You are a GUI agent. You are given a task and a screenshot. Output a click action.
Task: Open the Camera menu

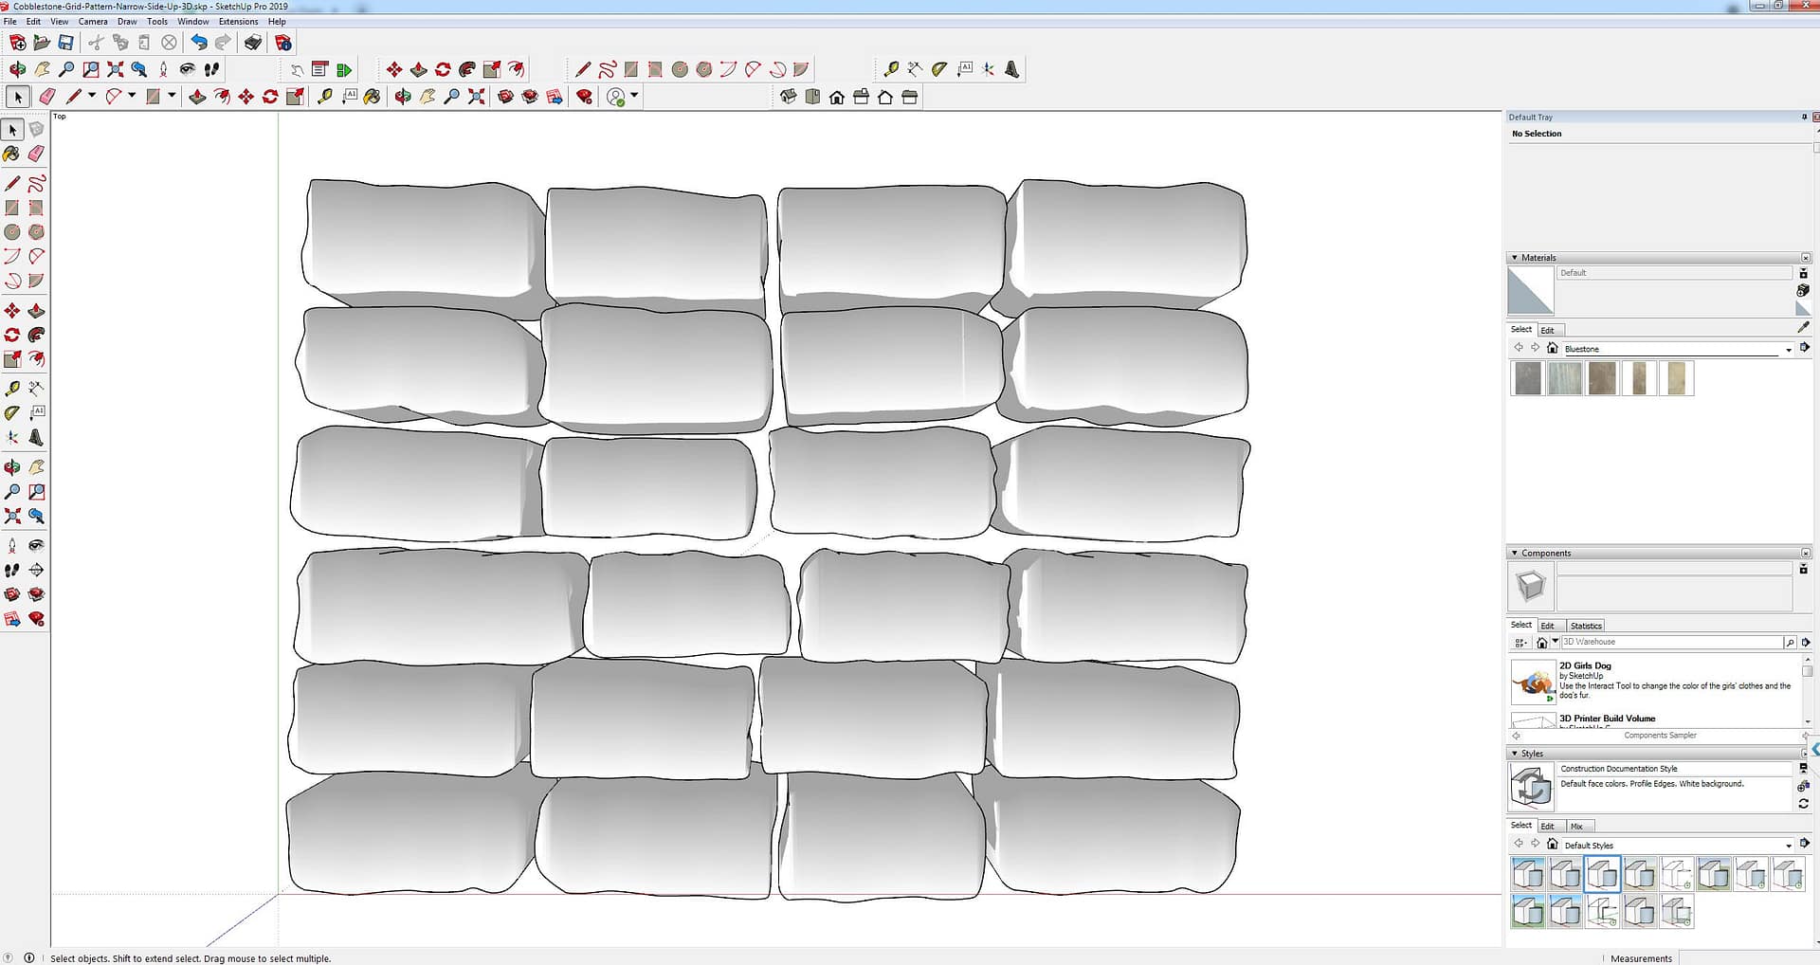[93, 21]
